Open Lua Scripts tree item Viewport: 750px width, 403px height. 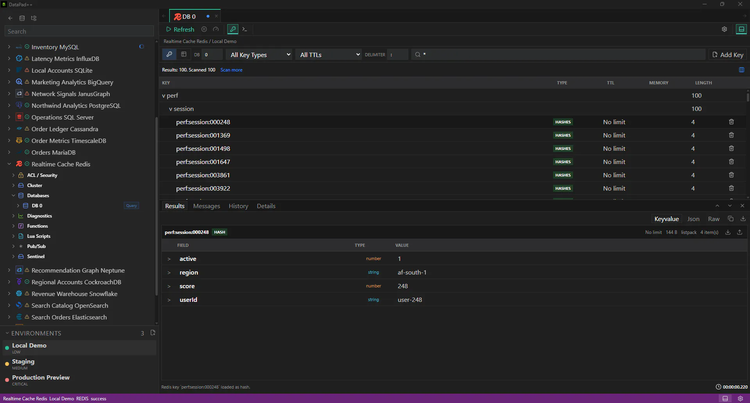tap(39, 236)
